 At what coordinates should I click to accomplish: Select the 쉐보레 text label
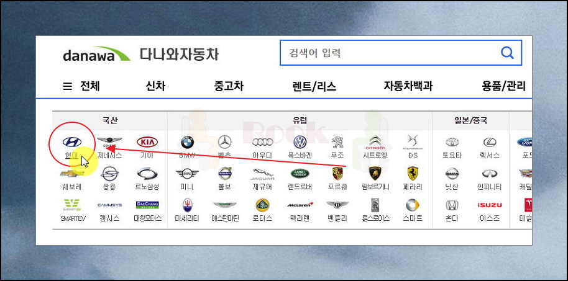point(72,187)
